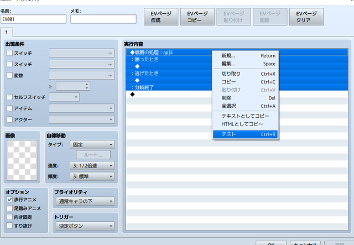Viewport: 354px width, 245px height.
Task: Click the EVページ削除 button
Action: [x=270, y=17]
